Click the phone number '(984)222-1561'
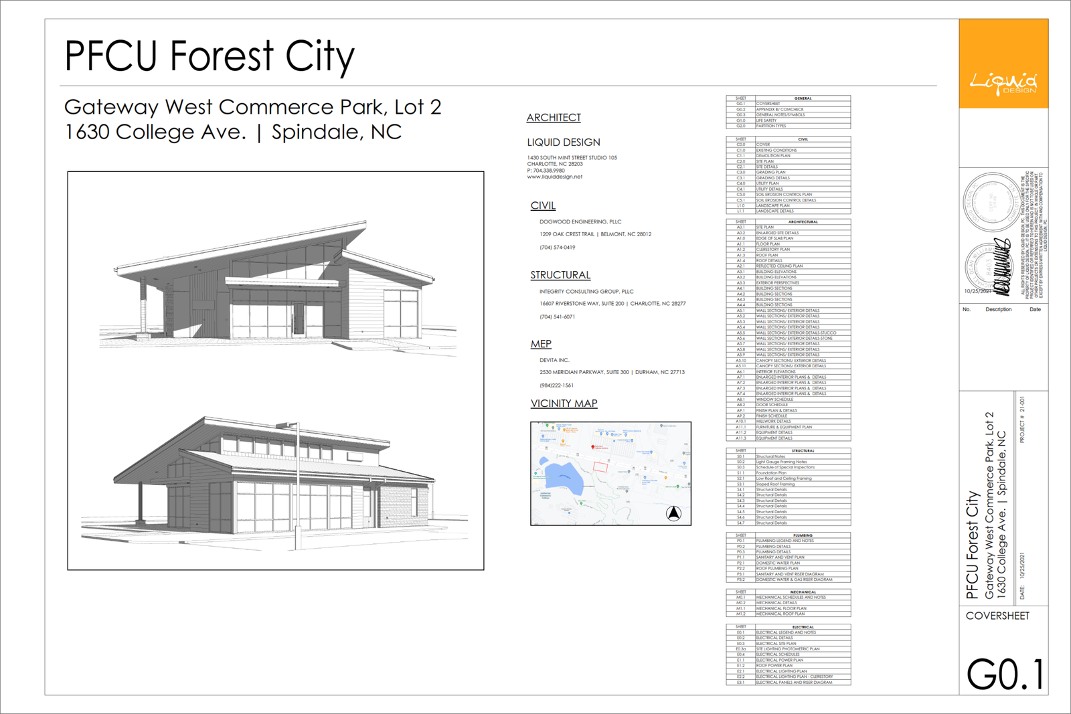This screenshot has width=1071, height=714. pyautogui.click(x=557, y=385)
